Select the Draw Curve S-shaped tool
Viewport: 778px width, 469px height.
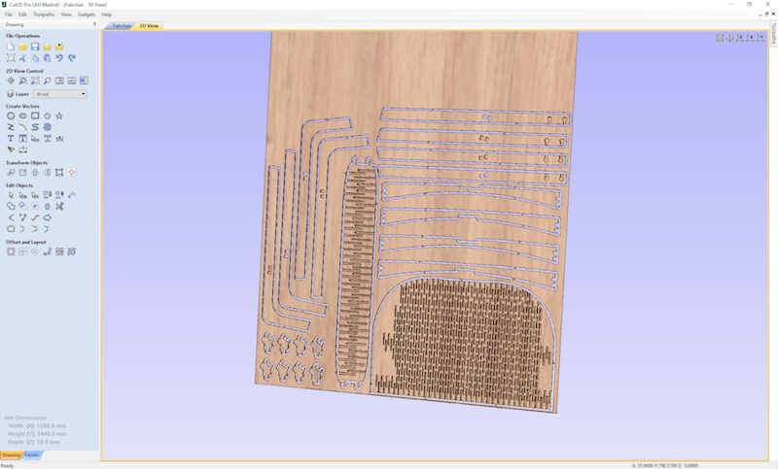click(35, 127)
